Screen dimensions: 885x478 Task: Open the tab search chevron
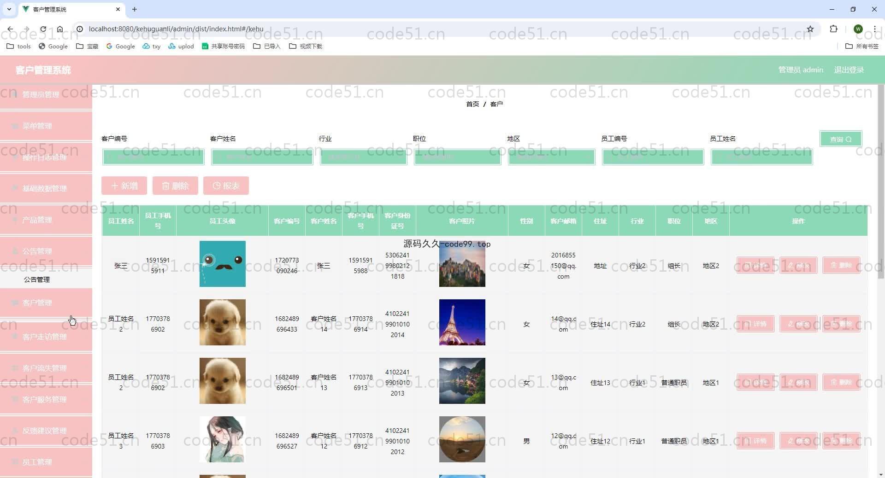tap(9, 9)
